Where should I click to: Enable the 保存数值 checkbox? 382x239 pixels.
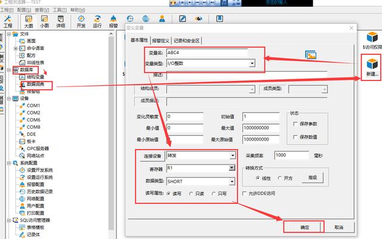[x=295, y=137]
